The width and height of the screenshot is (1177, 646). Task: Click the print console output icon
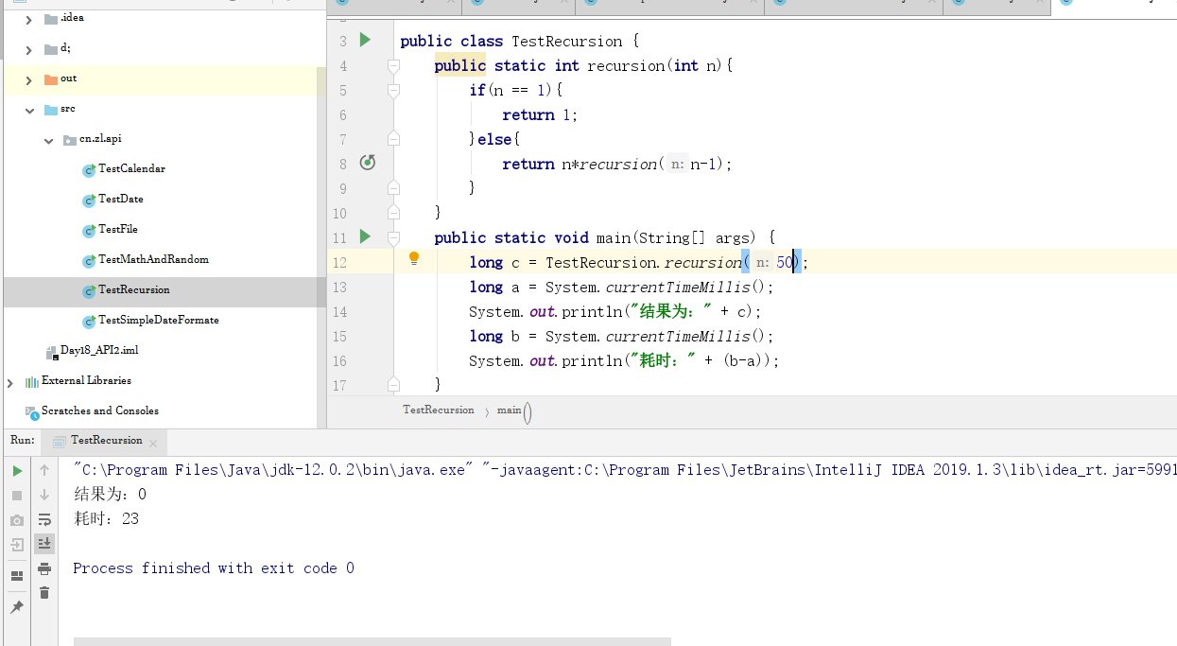(44, 568)
